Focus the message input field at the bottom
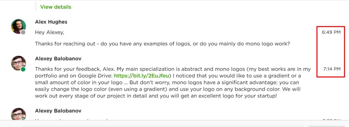The image size is (349, 127). [163, 126]
